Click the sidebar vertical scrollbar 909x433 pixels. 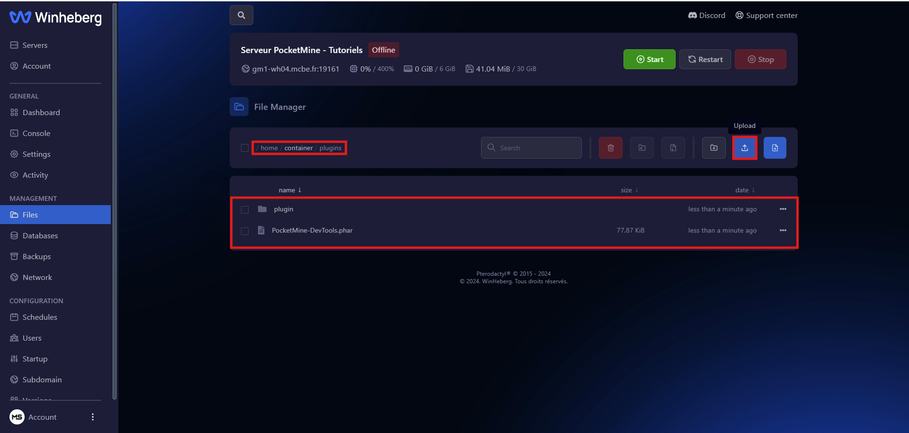coord(114,199)
